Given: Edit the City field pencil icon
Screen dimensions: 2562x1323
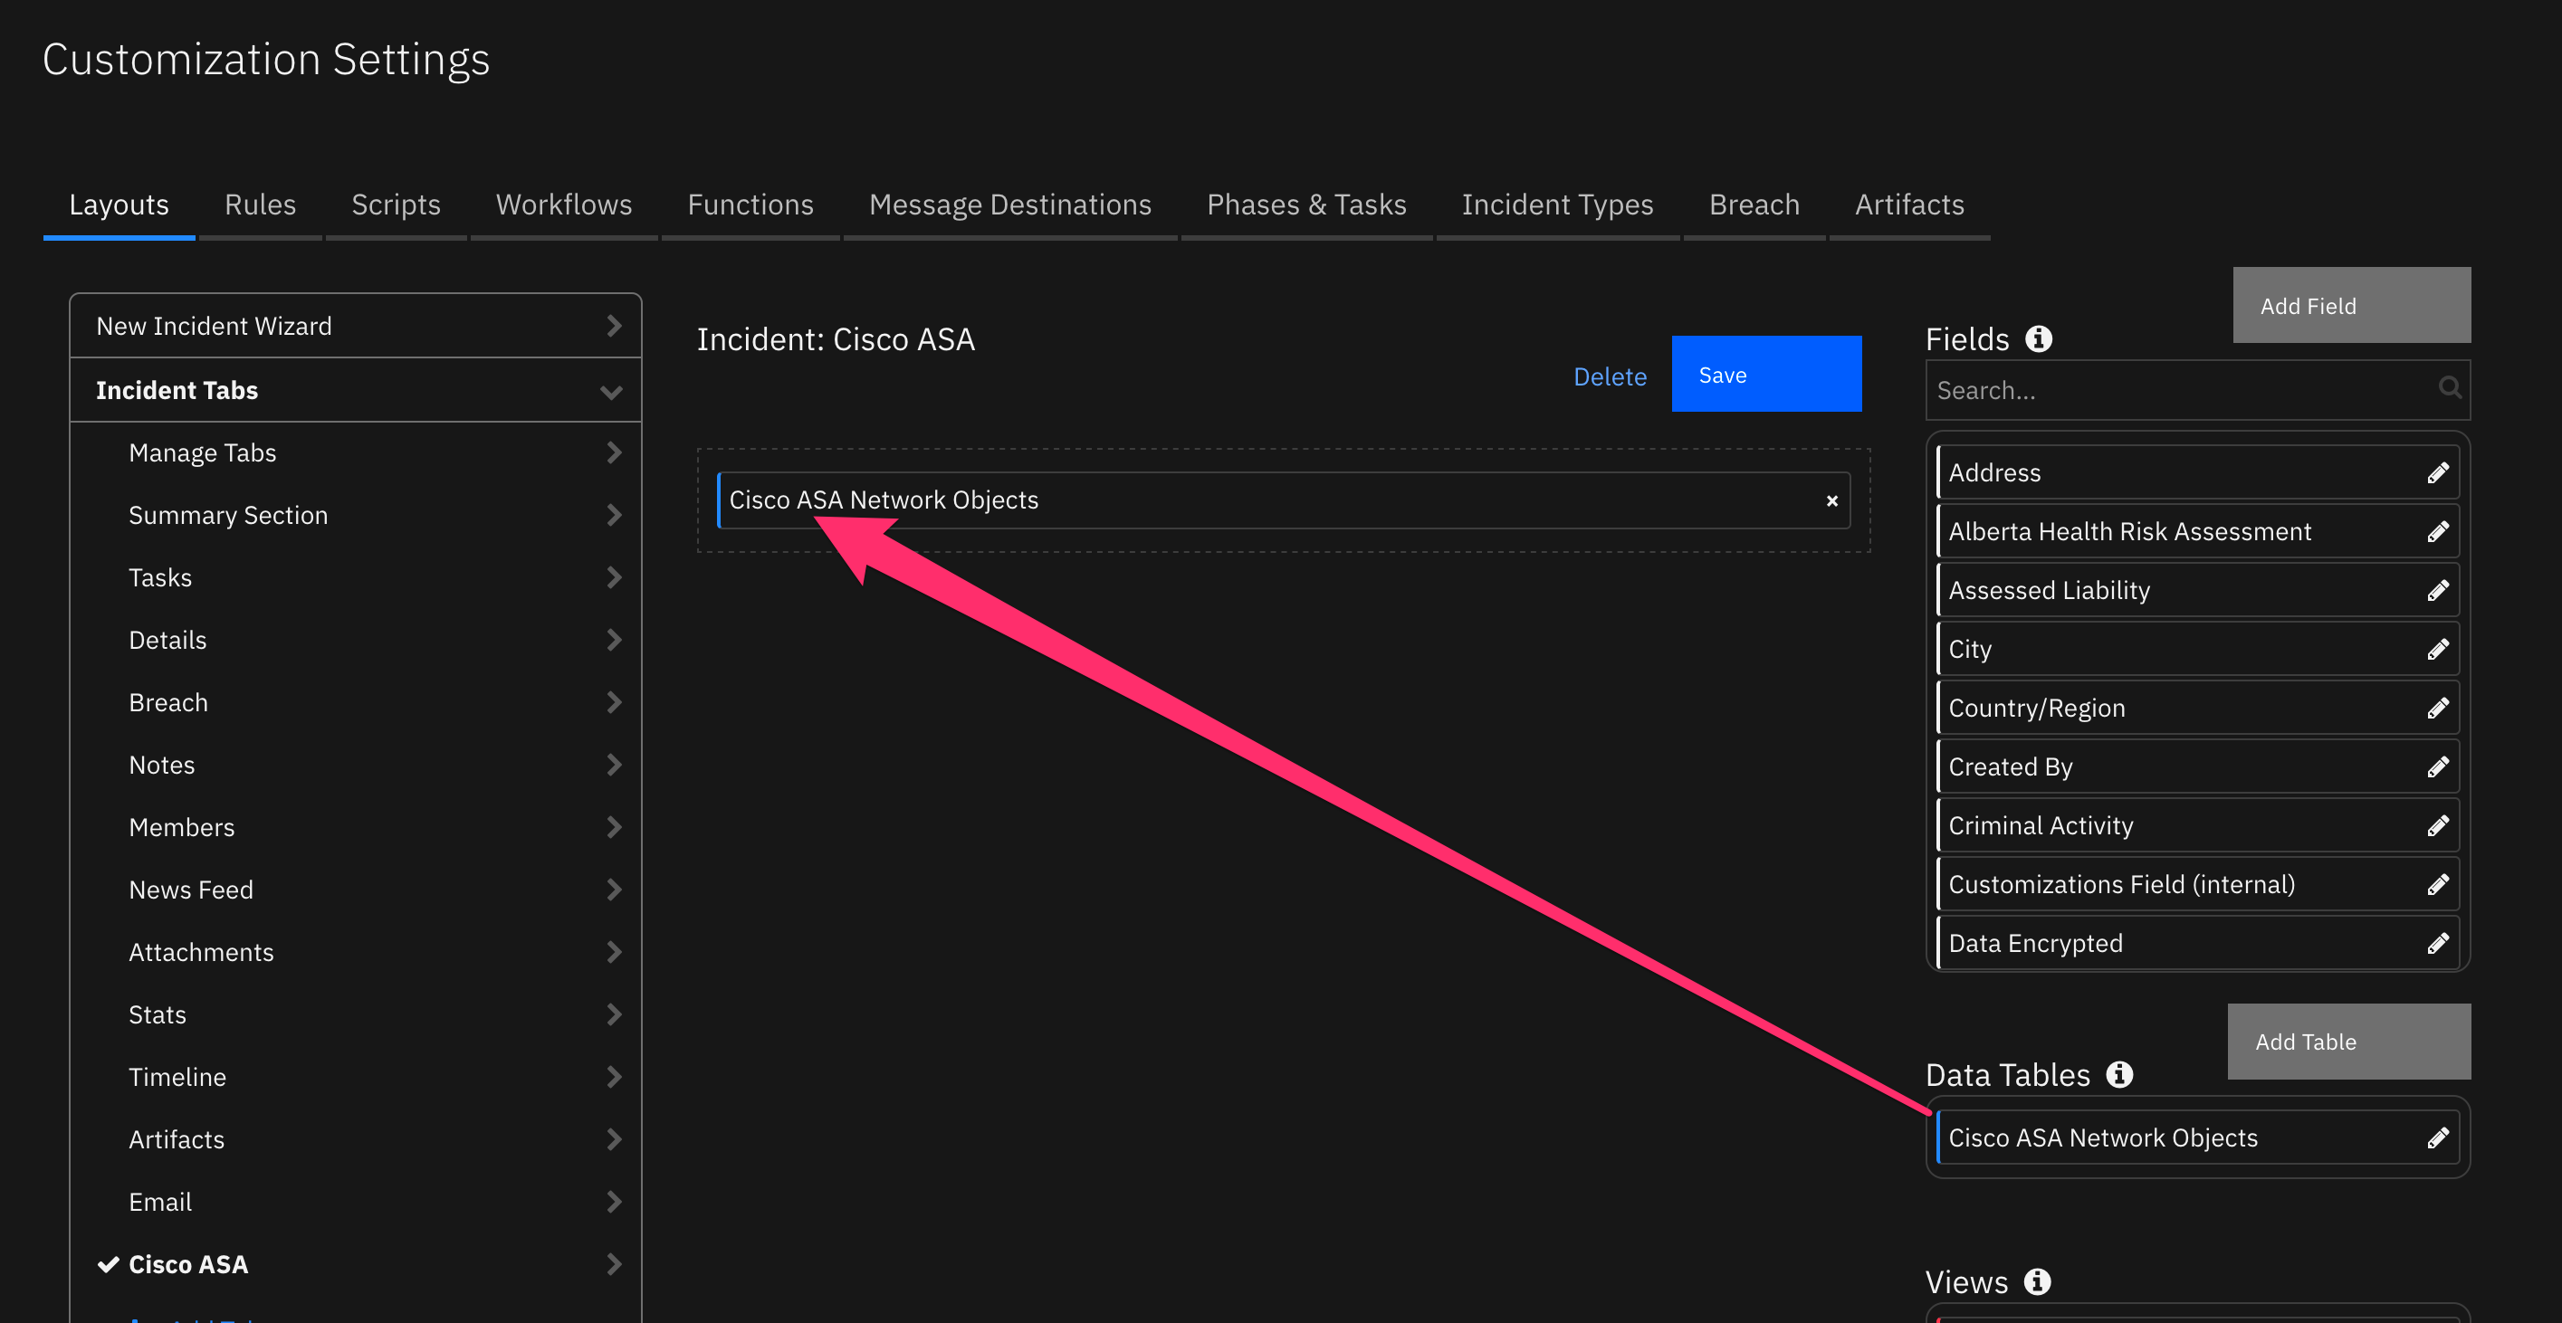Looking at the screenshot, I should click(x=2437, y=649).
